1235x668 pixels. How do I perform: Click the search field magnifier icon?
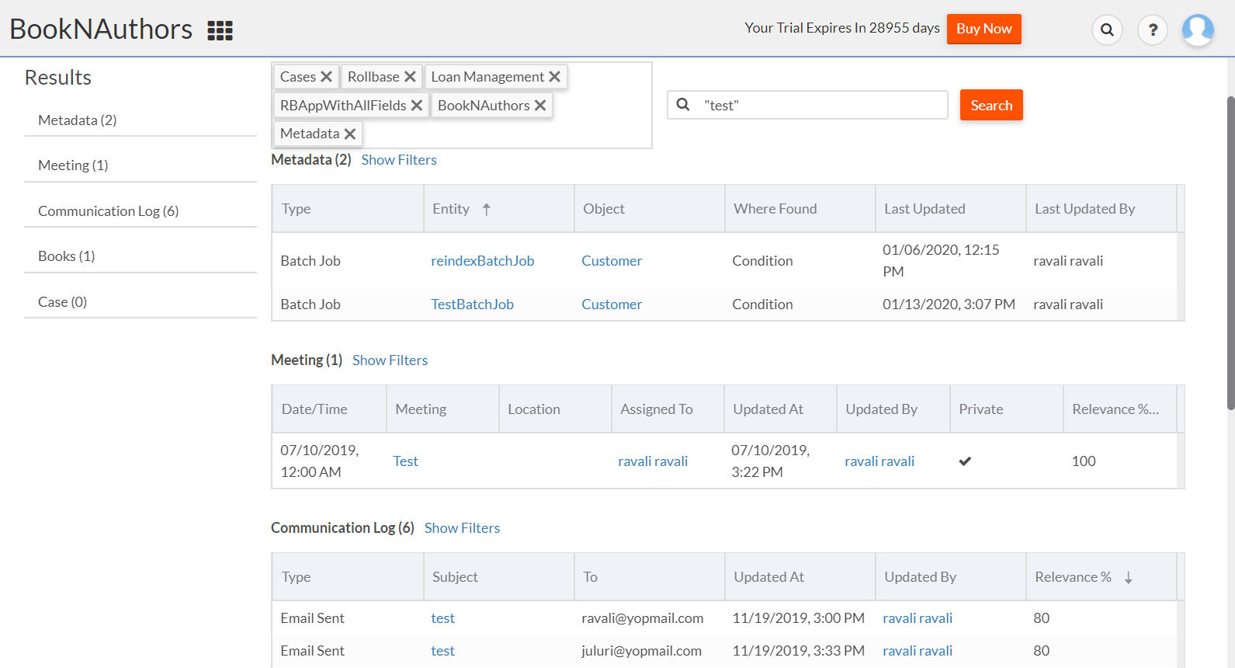pyautogui.click(x=683, y=105)
